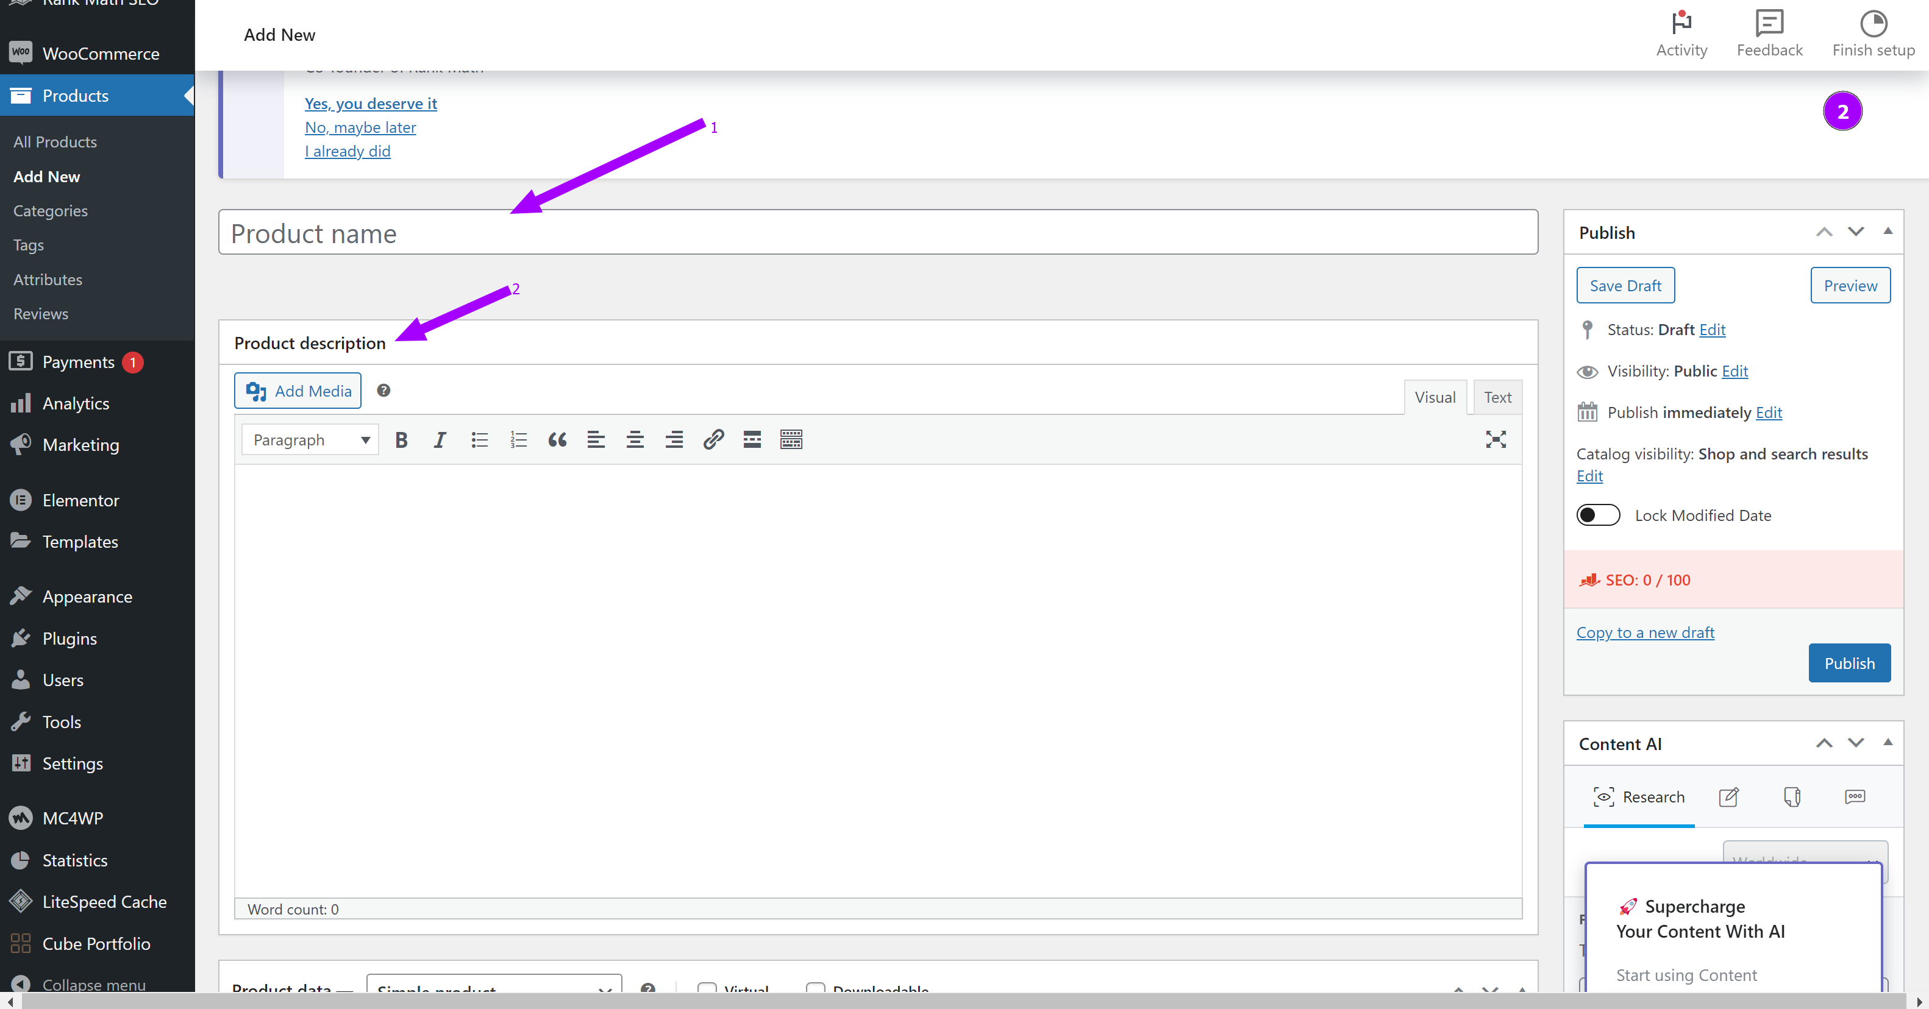
Task: Click the Save Draft button
Action: [x=1625, y=285]
